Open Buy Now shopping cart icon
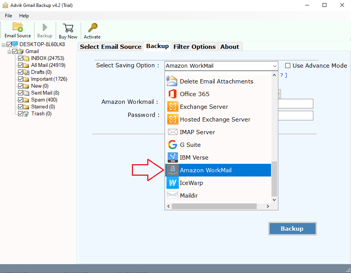The height and width of the screenshot is (273, 351). tap(68, 28)
